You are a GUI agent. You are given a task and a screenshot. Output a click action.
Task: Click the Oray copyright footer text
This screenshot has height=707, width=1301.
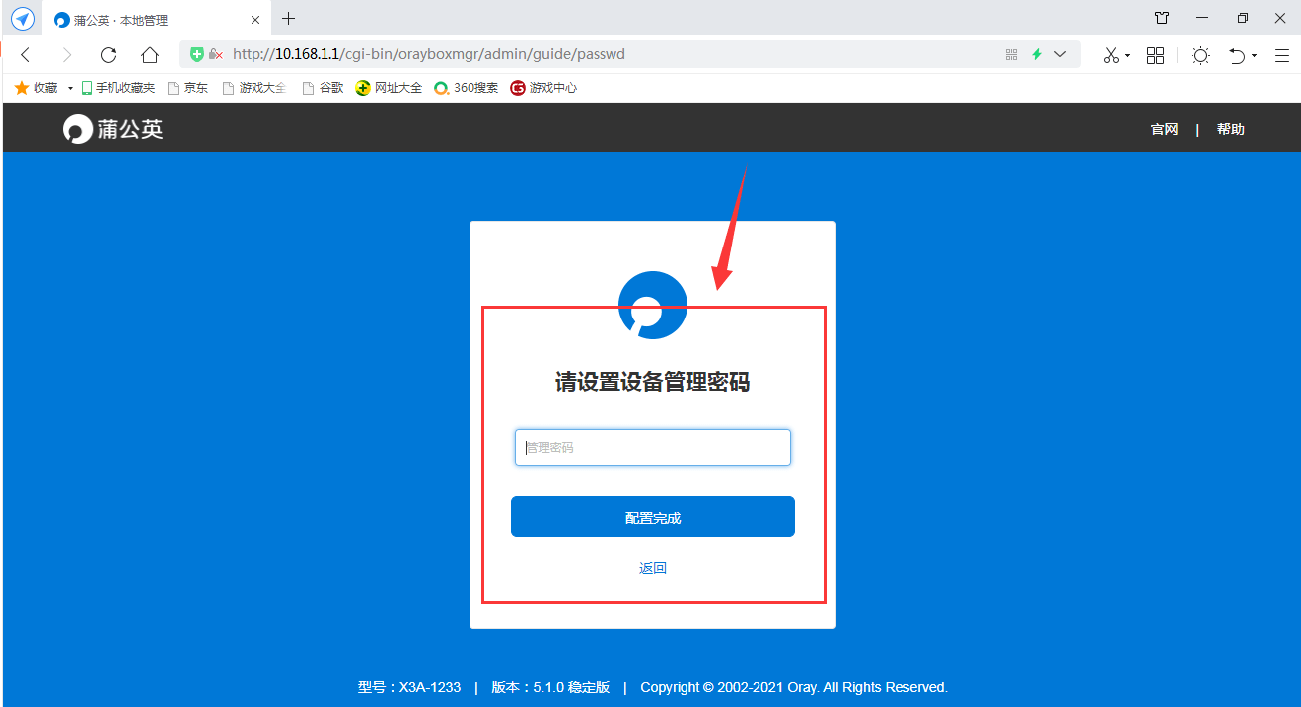(x=794, y=687)
